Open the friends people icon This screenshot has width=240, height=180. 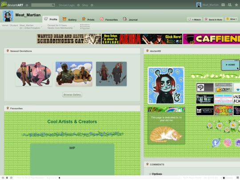[x=230, y=5]
